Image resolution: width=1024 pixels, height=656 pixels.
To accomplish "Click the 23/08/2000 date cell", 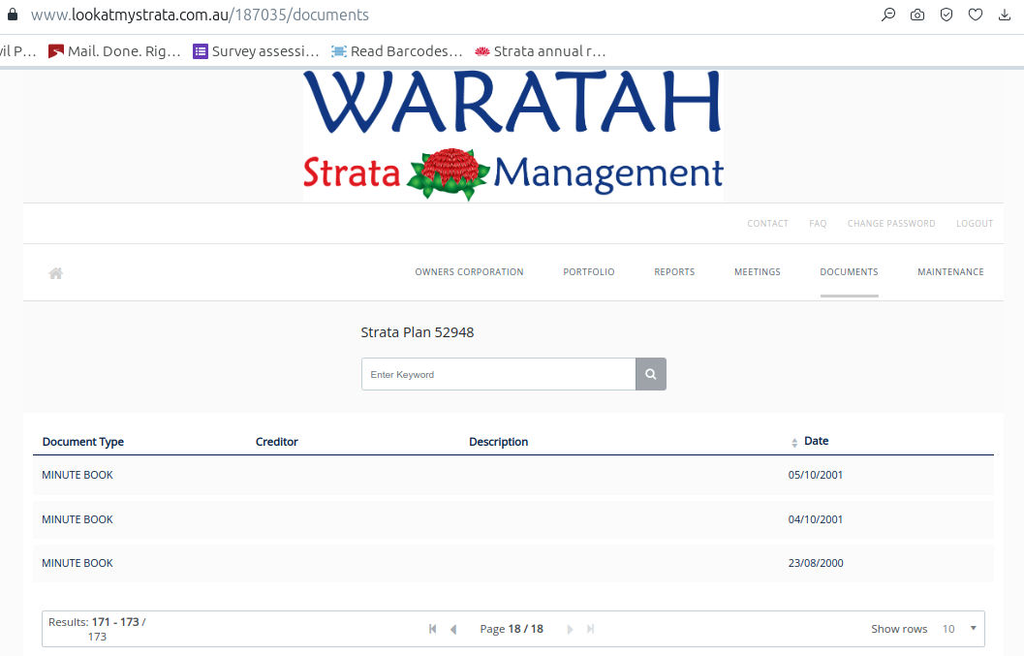I will coord(816,563).
